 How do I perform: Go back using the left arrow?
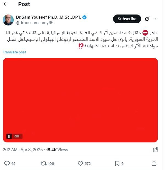point(5,4)
